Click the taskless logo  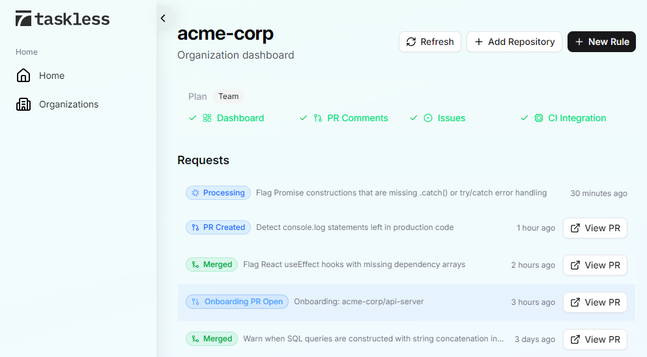click(x=63, y=19)
